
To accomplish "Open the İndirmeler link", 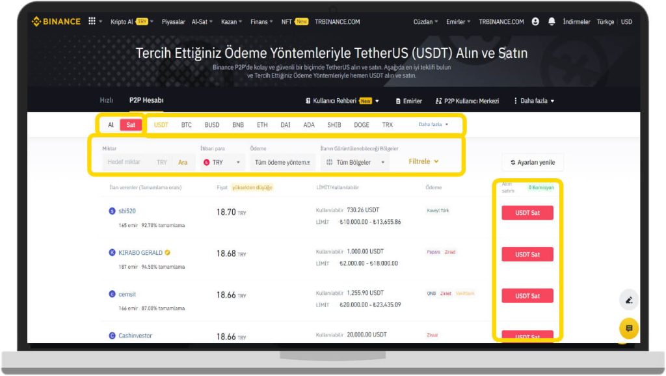I will coord(576,21).
